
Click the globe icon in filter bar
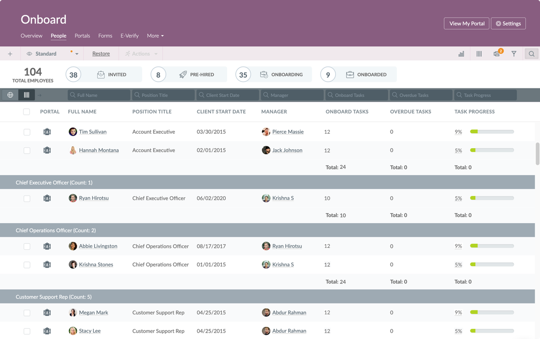(x=10, y=95)
